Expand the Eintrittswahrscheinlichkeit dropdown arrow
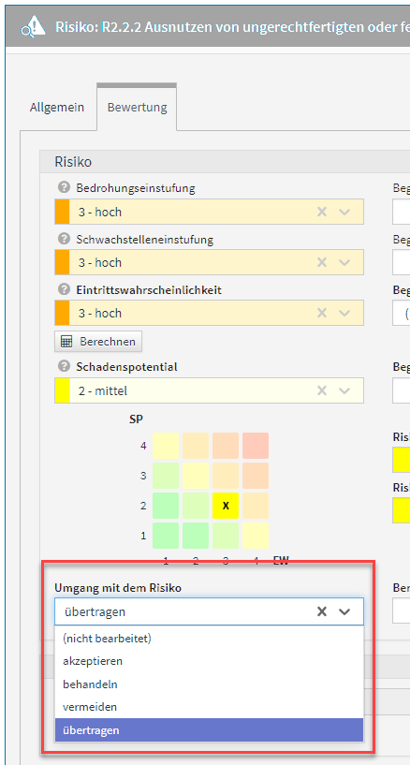The width and height of the screenshot is (410, 765). [344, 314]
